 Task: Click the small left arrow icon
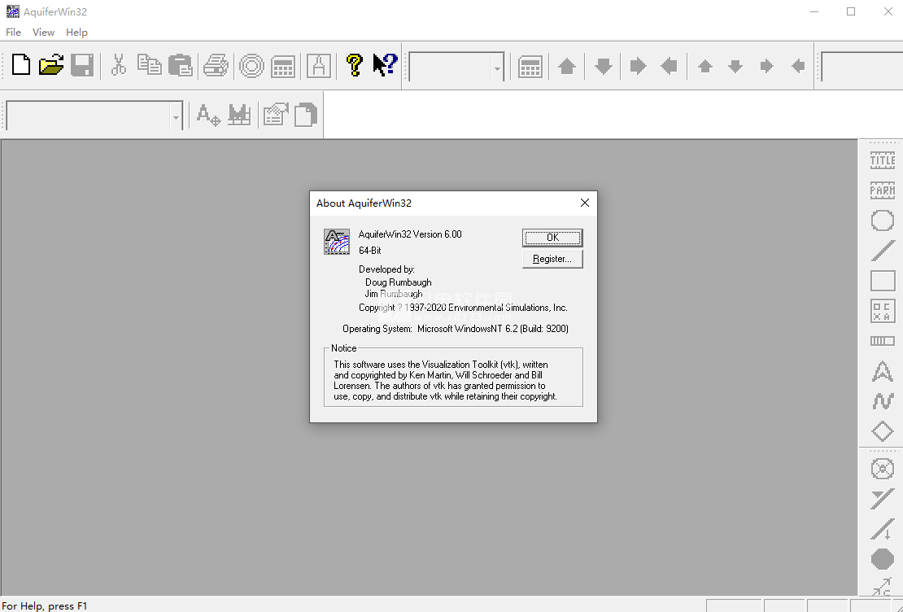click(797, 66)
